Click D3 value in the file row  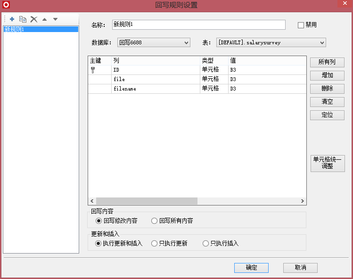(x=267, y=80)
